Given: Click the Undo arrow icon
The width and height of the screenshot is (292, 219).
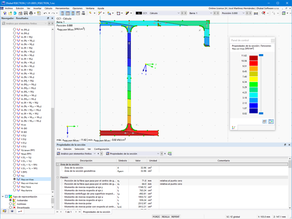Looking at the screenshot, I should pos(45,13).
